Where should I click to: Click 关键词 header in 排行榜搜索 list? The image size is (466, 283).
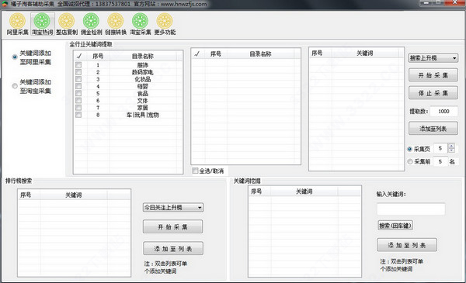point(74,195)
